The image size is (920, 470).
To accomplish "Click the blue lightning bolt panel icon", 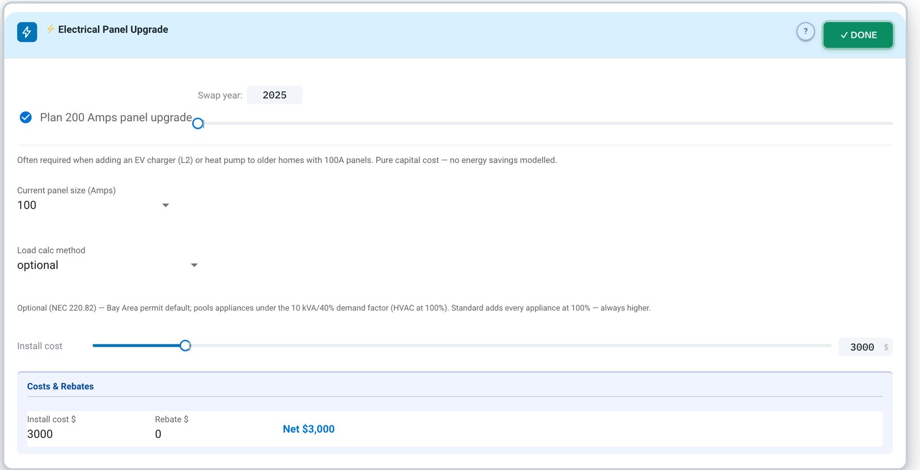I will click(x=27, y=32).
